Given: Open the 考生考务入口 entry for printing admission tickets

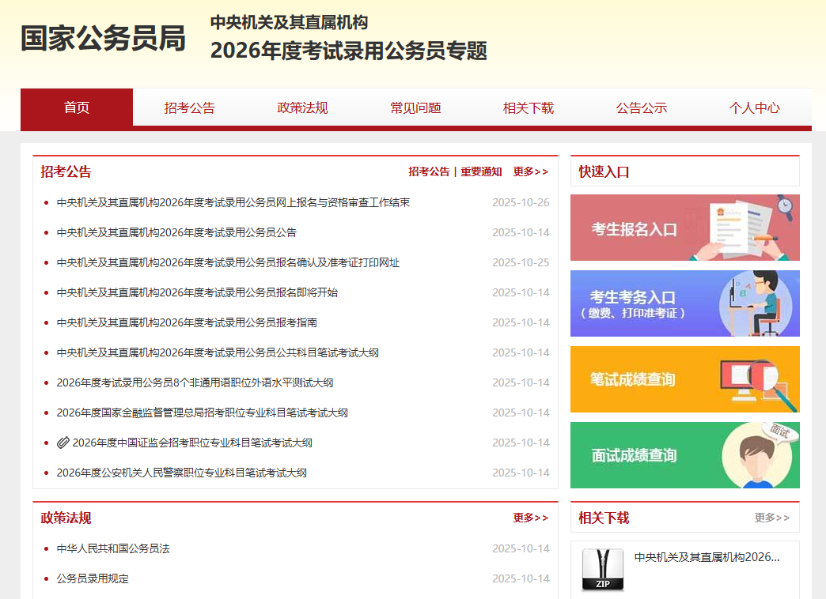Looking at the screenshot, I should tap(684, 303).
